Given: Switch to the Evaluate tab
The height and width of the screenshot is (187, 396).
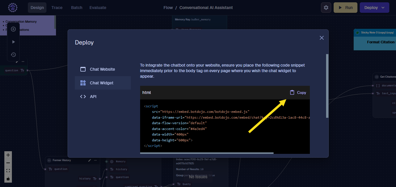Looking at the screenshot, I should 98,8.
